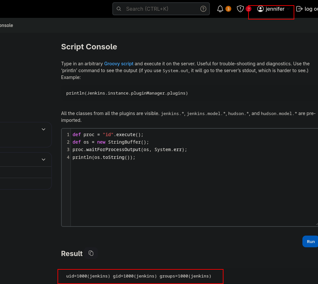The height and width of the screenshot is (284, 318).
Task: Open the notifications bell
Action: point(220,9)
